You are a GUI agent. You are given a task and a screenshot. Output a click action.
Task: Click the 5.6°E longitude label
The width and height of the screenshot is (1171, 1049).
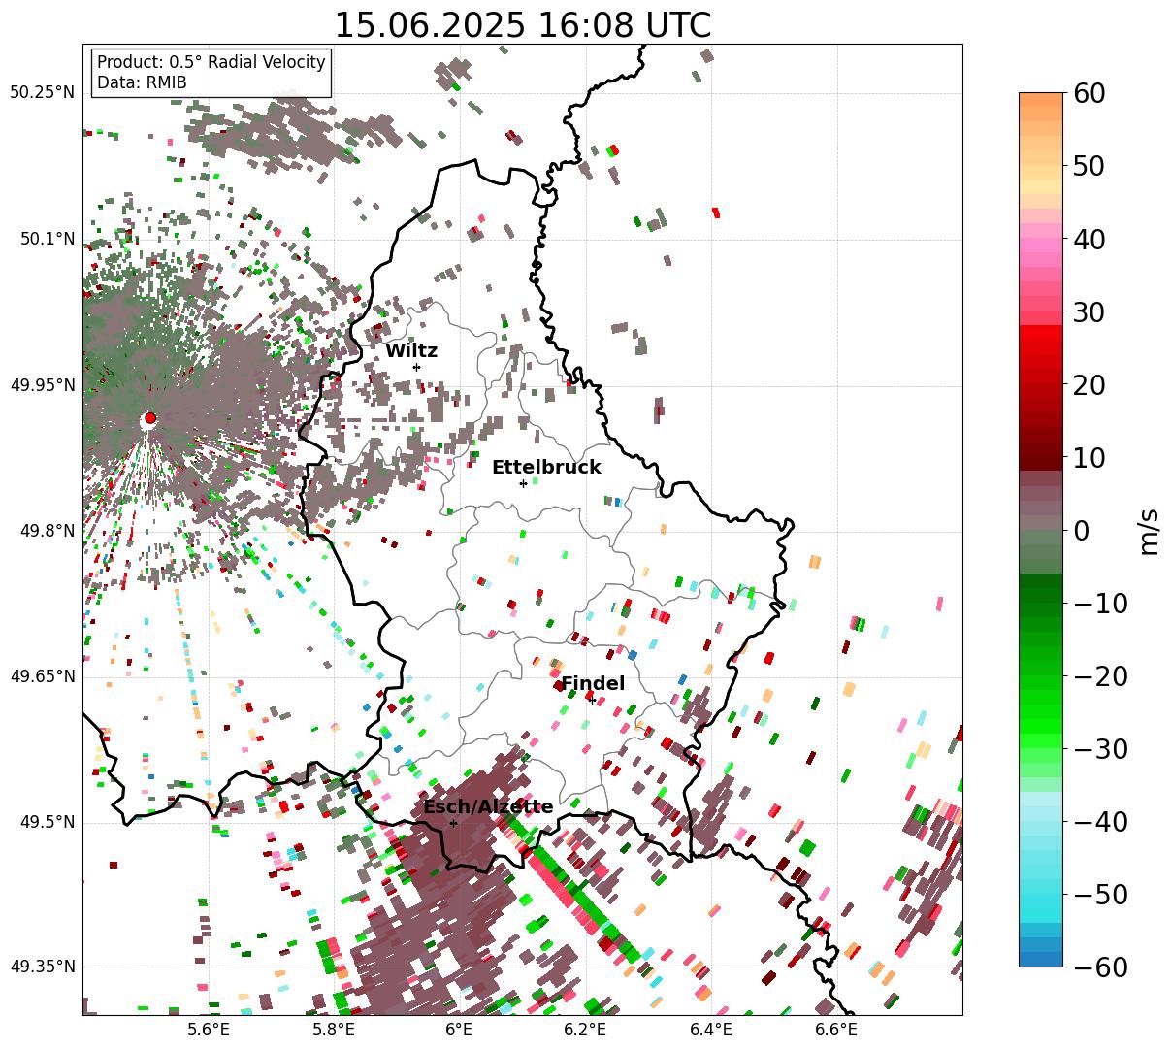pyautogui.click(x=209, y=1031)
